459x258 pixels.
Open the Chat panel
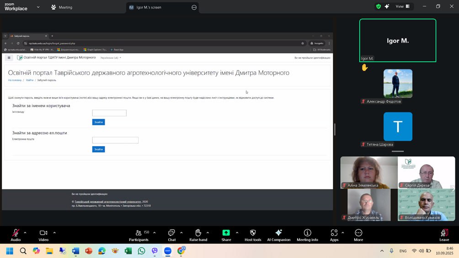[171, 235]
